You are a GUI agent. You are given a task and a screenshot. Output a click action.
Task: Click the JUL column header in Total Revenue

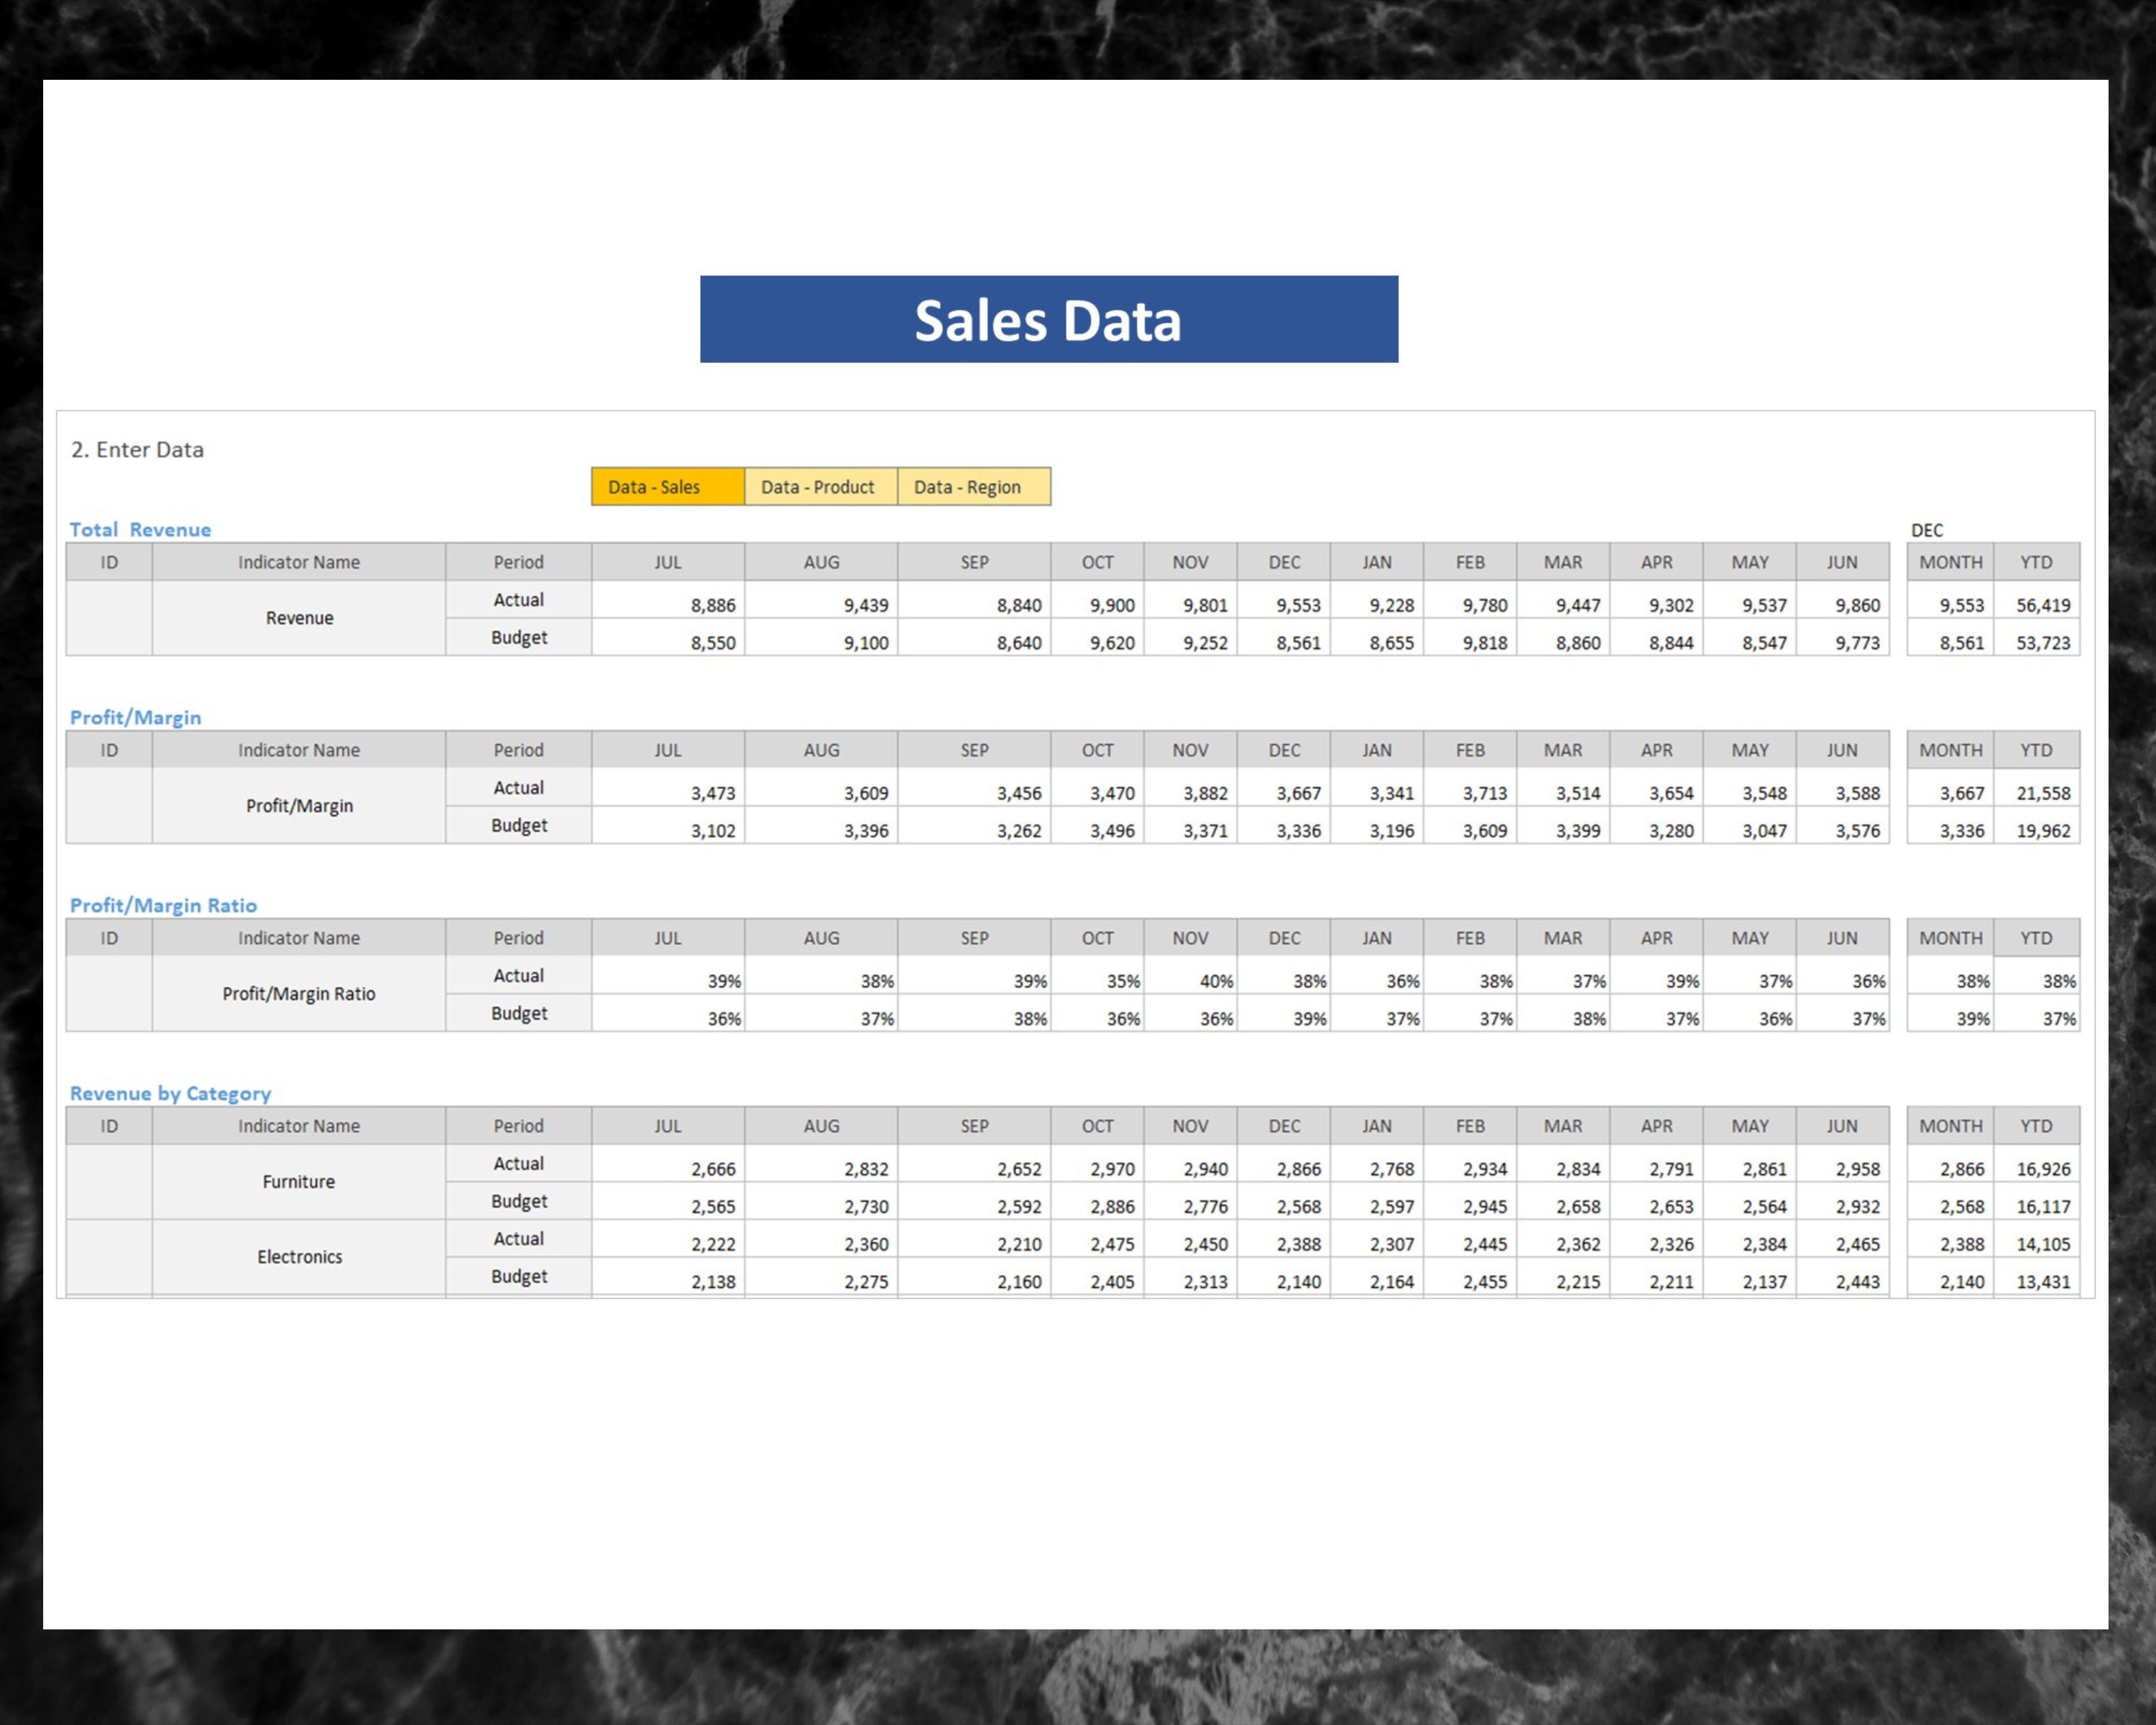tap(666, 562)
